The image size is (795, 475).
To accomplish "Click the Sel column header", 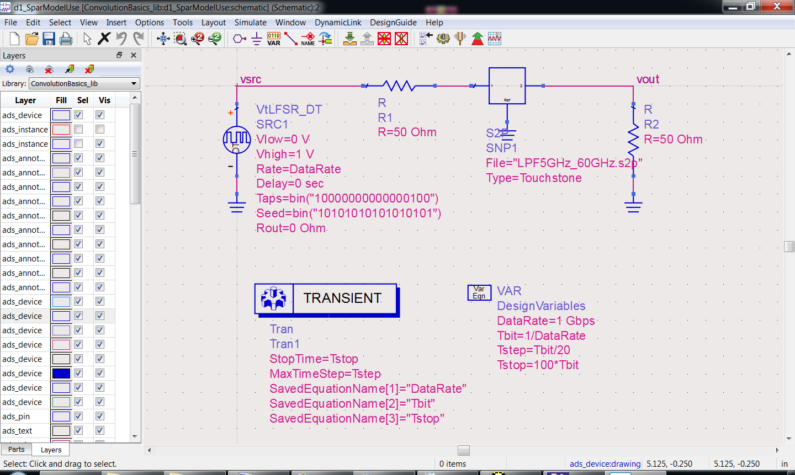I will tap(83, 100).
